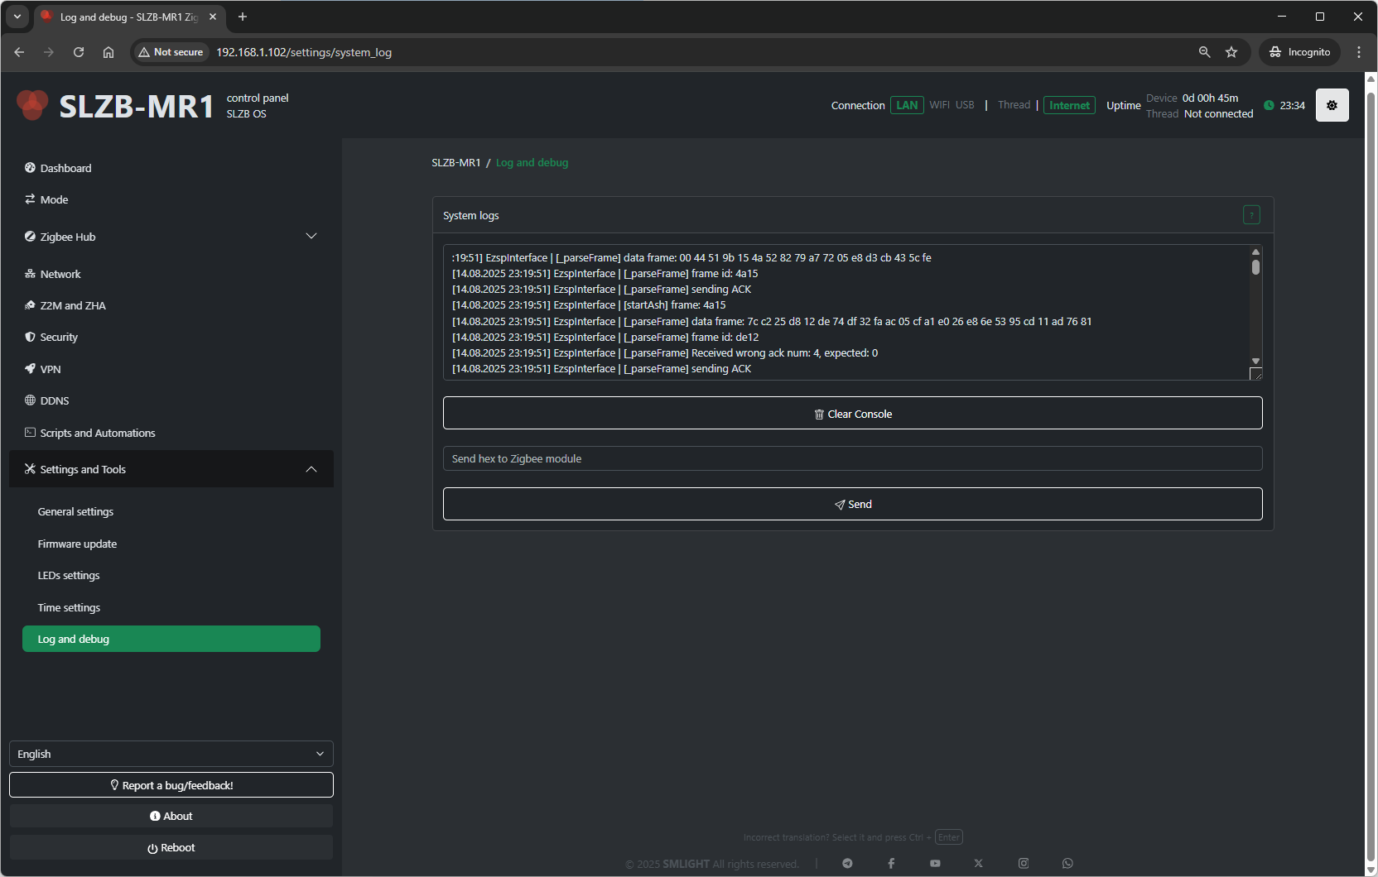Open the YouTube footer icon
Viewport: 1378px width, 877px height.
(935, 863)
